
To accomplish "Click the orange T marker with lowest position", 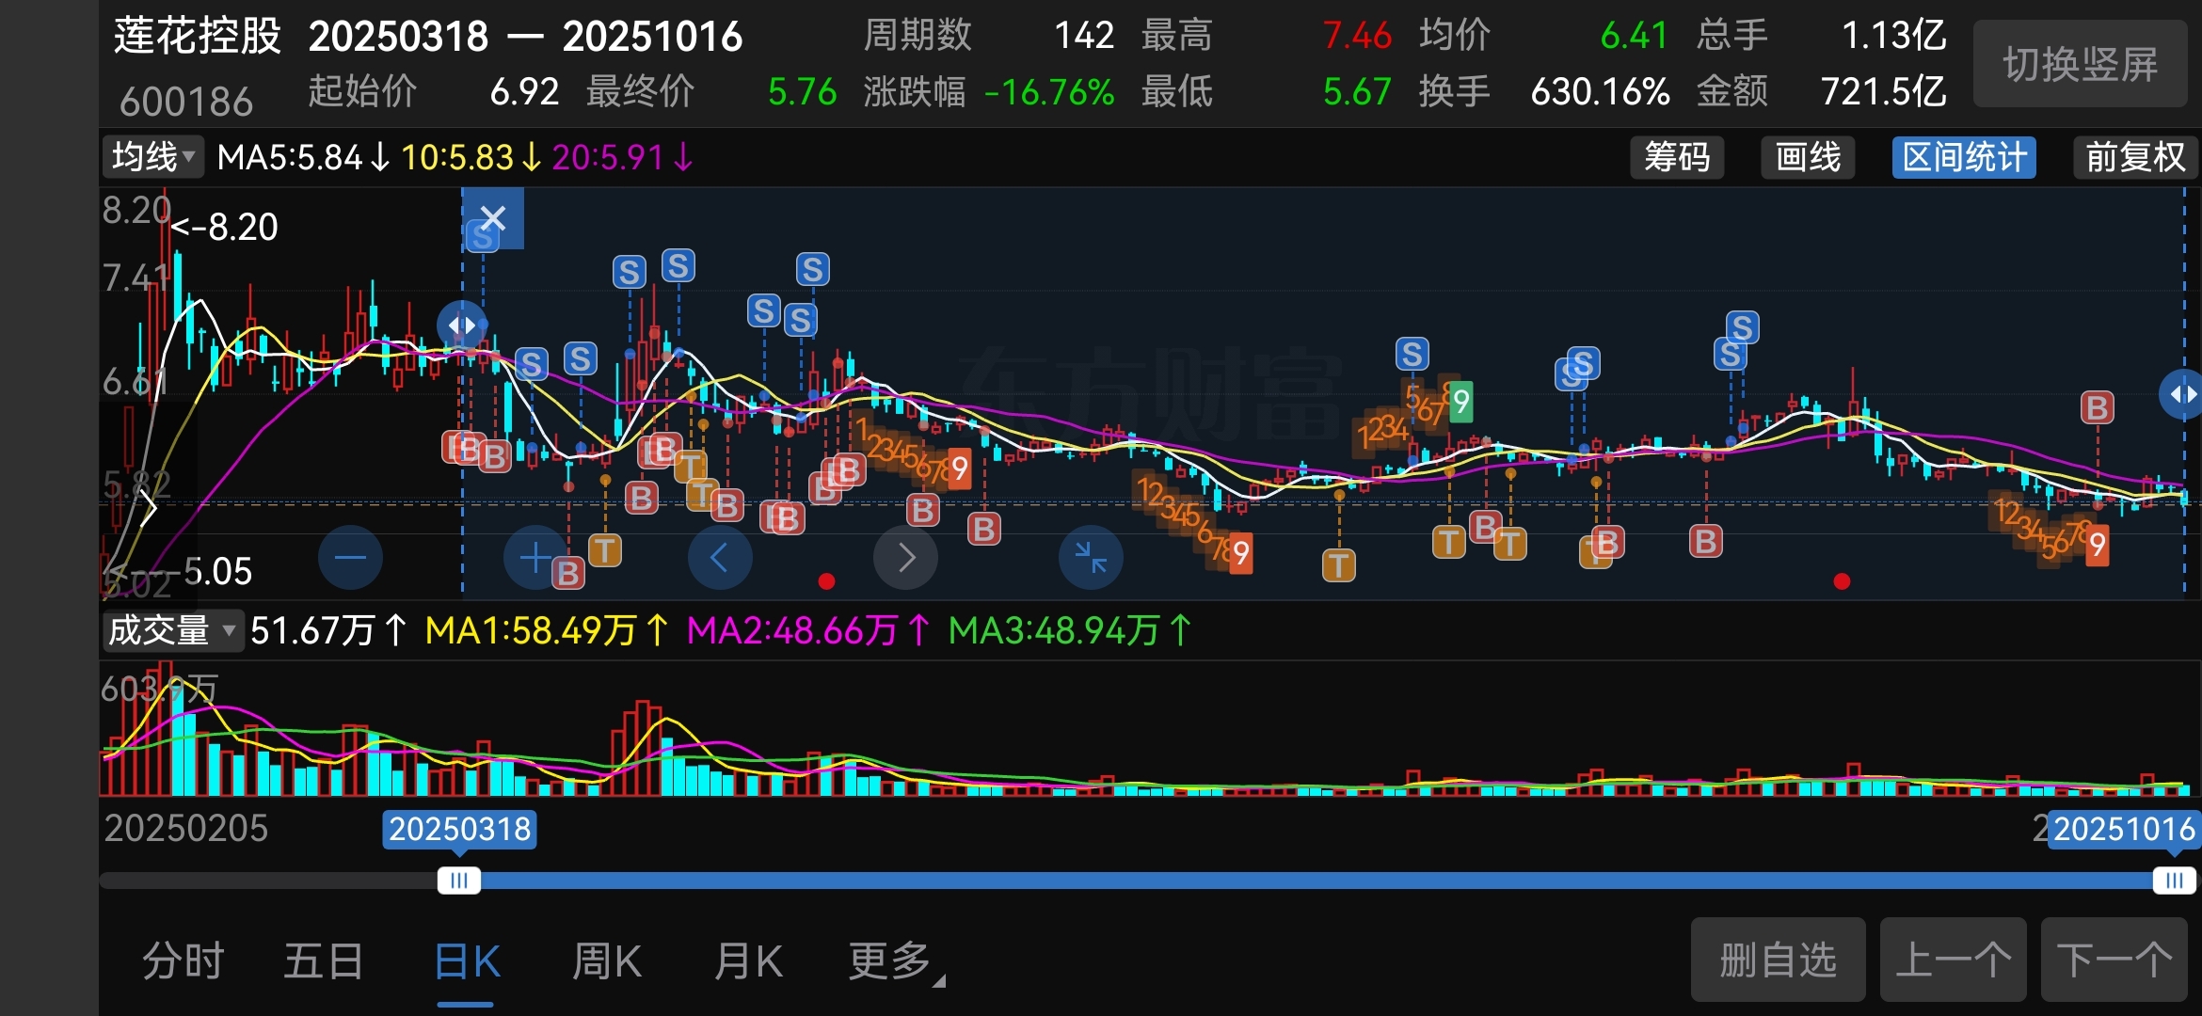I will [1338, 565].
